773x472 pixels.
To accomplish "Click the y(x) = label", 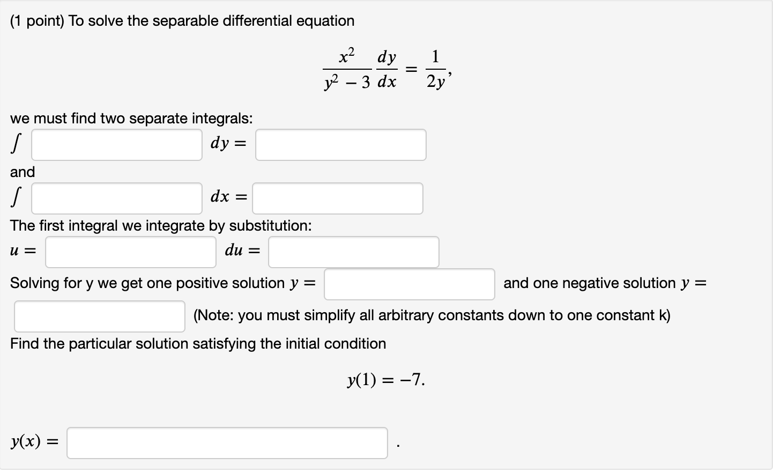I will (33, 441).
